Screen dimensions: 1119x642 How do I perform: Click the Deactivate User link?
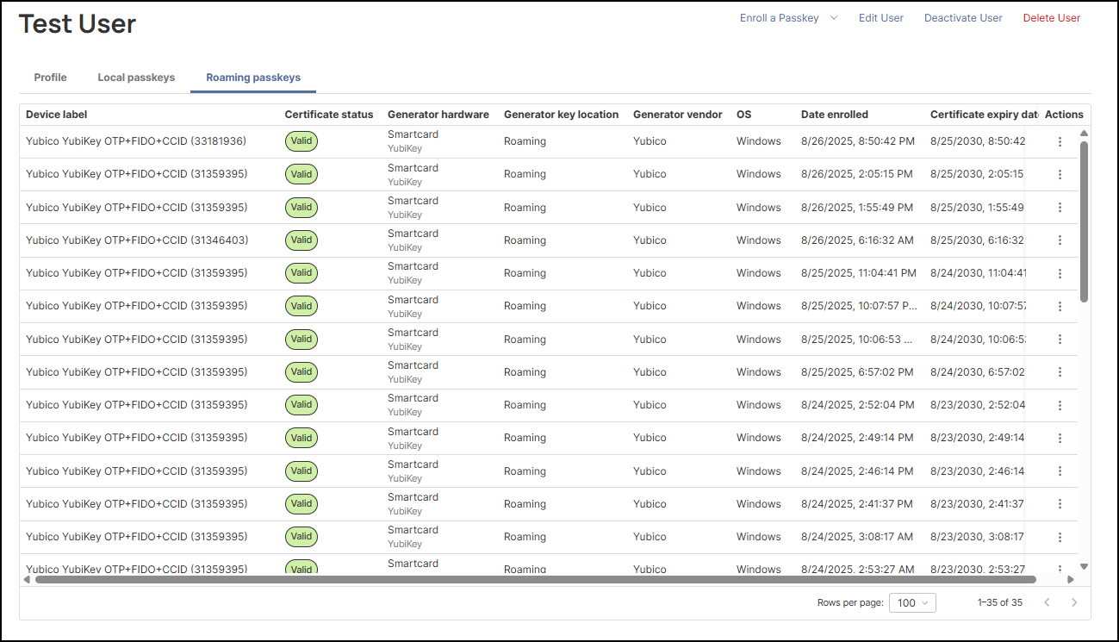(963, 18)
